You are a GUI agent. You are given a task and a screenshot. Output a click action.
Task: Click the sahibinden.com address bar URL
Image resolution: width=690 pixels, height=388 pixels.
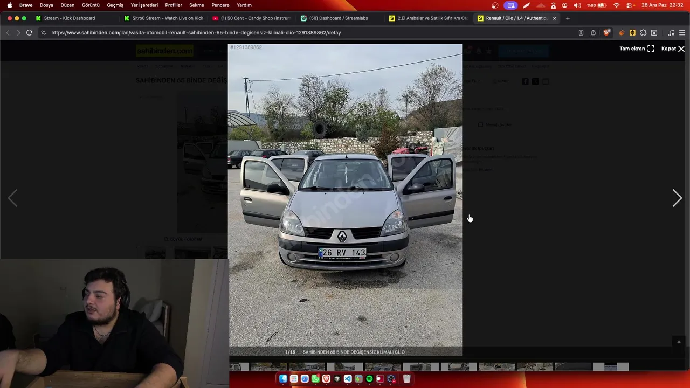click(x=196, y=32)
